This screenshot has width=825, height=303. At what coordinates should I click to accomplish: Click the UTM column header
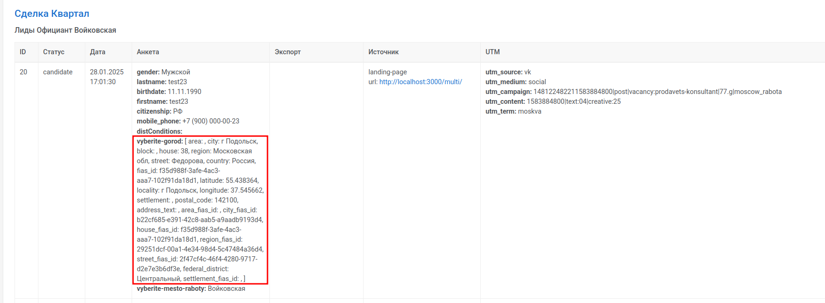tap(492, 52)
